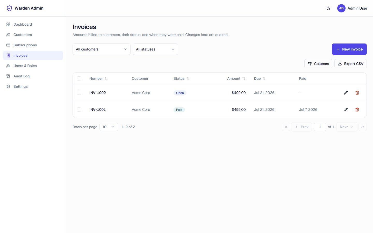Edit invoice INV-1001 with pencil icon
The image size is (373, 233).
point(346,110)
